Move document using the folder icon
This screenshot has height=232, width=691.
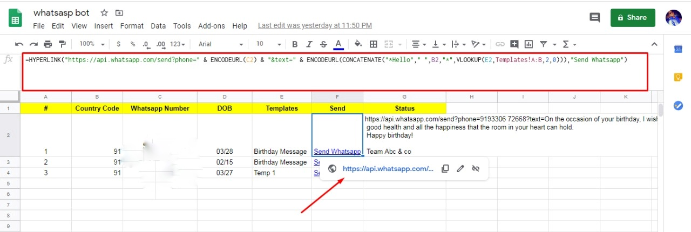click(119, 12)
